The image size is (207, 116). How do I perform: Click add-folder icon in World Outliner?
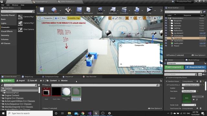click(204, 12)
